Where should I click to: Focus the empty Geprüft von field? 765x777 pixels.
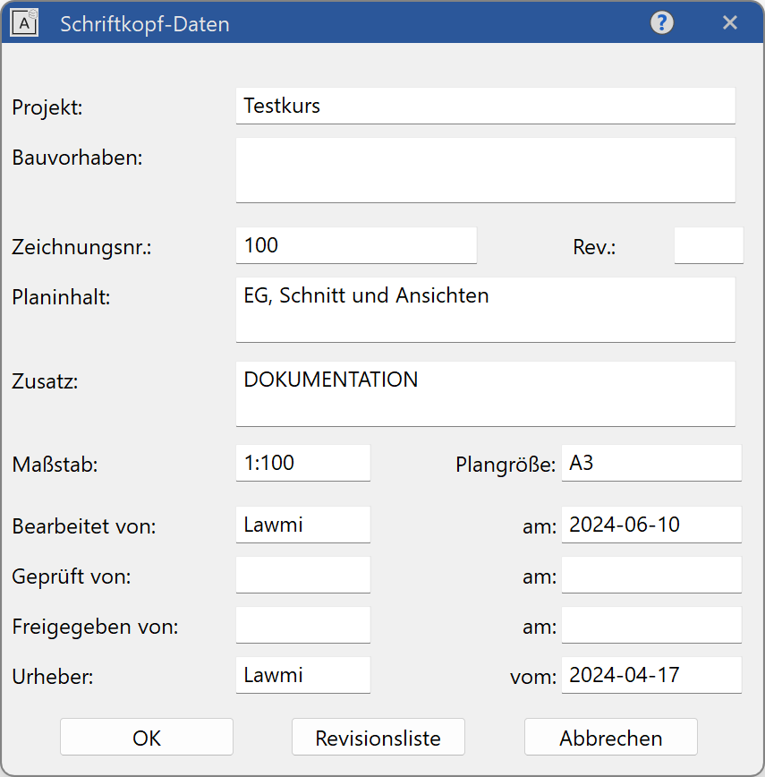coord(302,575)
